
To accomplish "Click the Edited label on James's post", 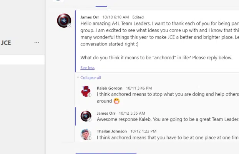I will (x=138, y=17).
